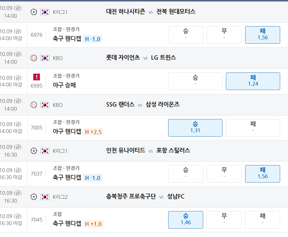Screen dimensions: 288x237
Task: Click H +2.5 handicap badge for game 7005
Action: (x=93, y=132)
